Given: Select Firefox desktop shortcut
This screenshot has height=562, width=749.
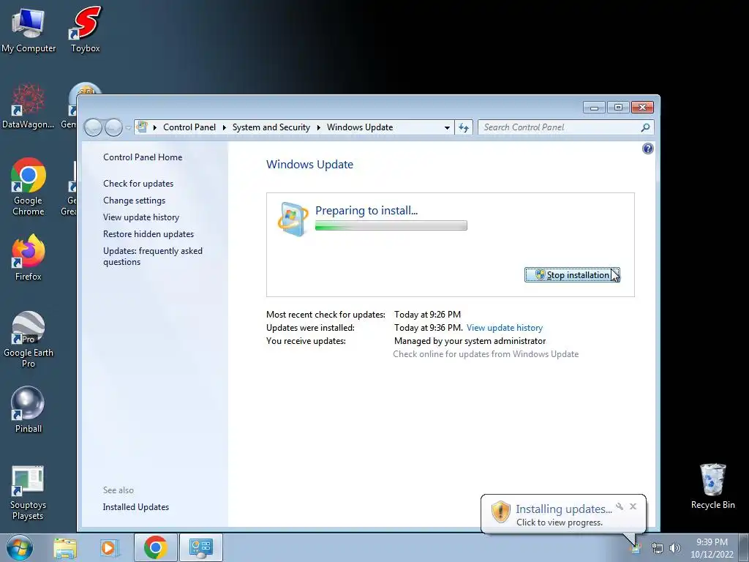Looking at the screenshot, I should tap(29, 258).
